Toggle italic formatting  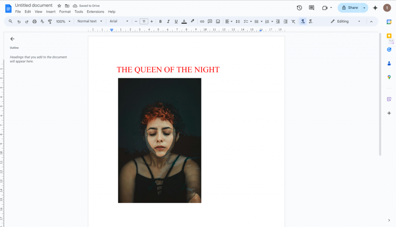click(168, 22)
